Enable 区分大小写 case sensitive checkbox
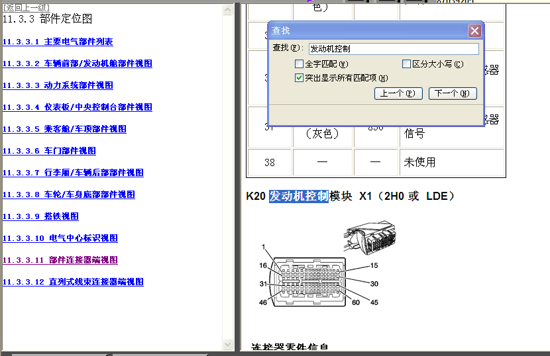This screenshot has height=356, width=550. click(x=407, y=64)
